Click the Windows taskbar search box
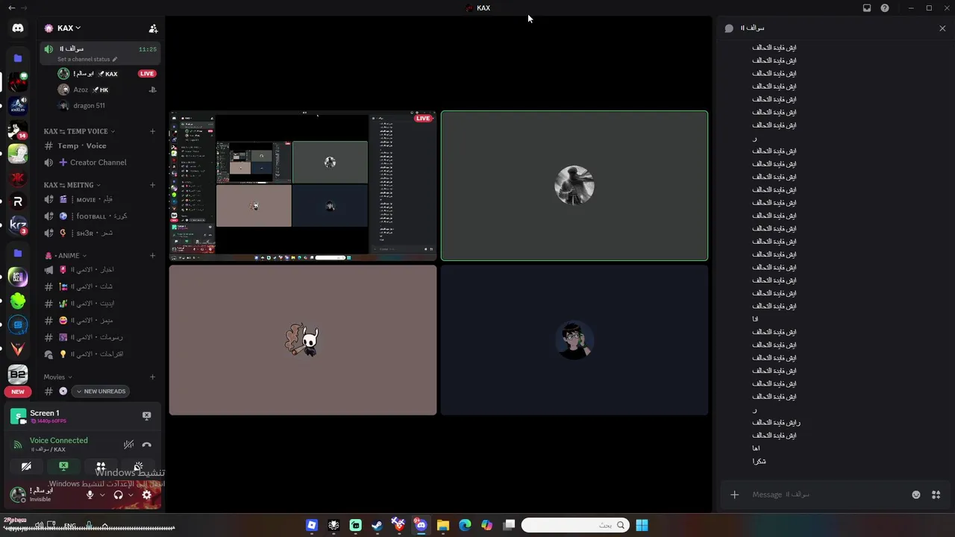This screenshot has height=537, width=955. coord(574,526)
